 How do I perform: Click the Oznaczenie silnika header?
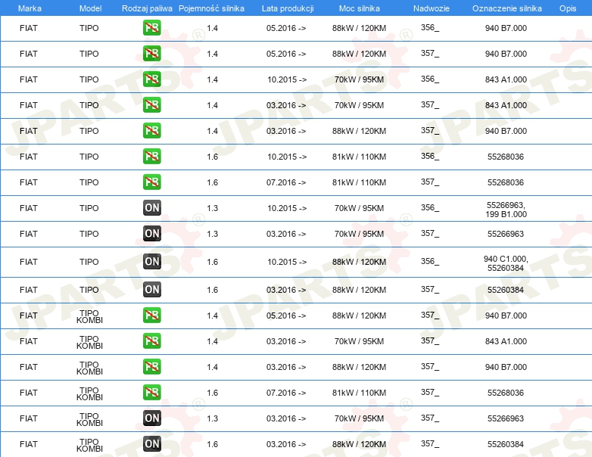(x=506, y=7)
